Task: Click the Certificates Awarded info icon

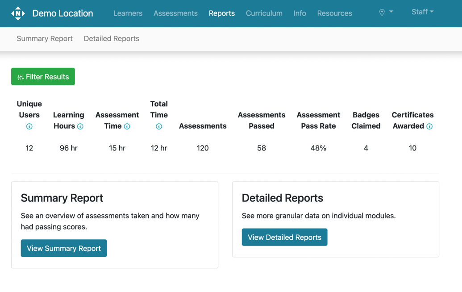Action: tap(429, 126)
